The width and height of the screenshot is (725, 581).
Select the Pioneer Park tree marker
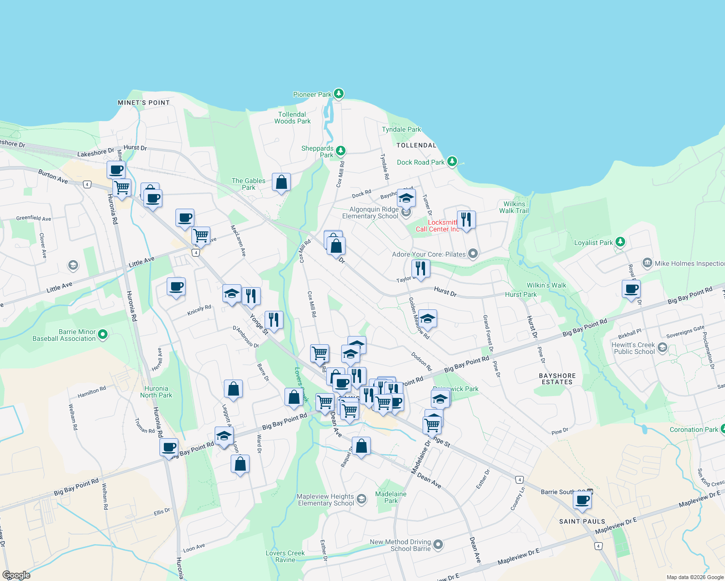pos(338,93)
